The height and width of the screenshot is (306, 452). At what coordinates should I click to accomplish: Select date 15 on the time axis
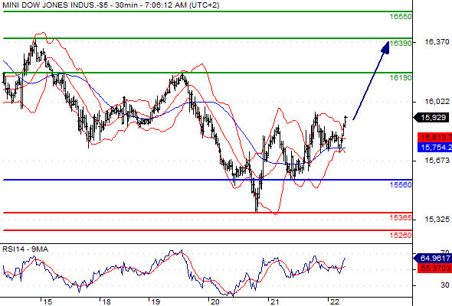tap(47, 301)
